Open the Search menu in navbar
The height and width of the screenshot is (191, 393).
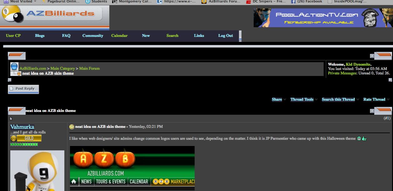pyautogui.click(x=172, y=36)
